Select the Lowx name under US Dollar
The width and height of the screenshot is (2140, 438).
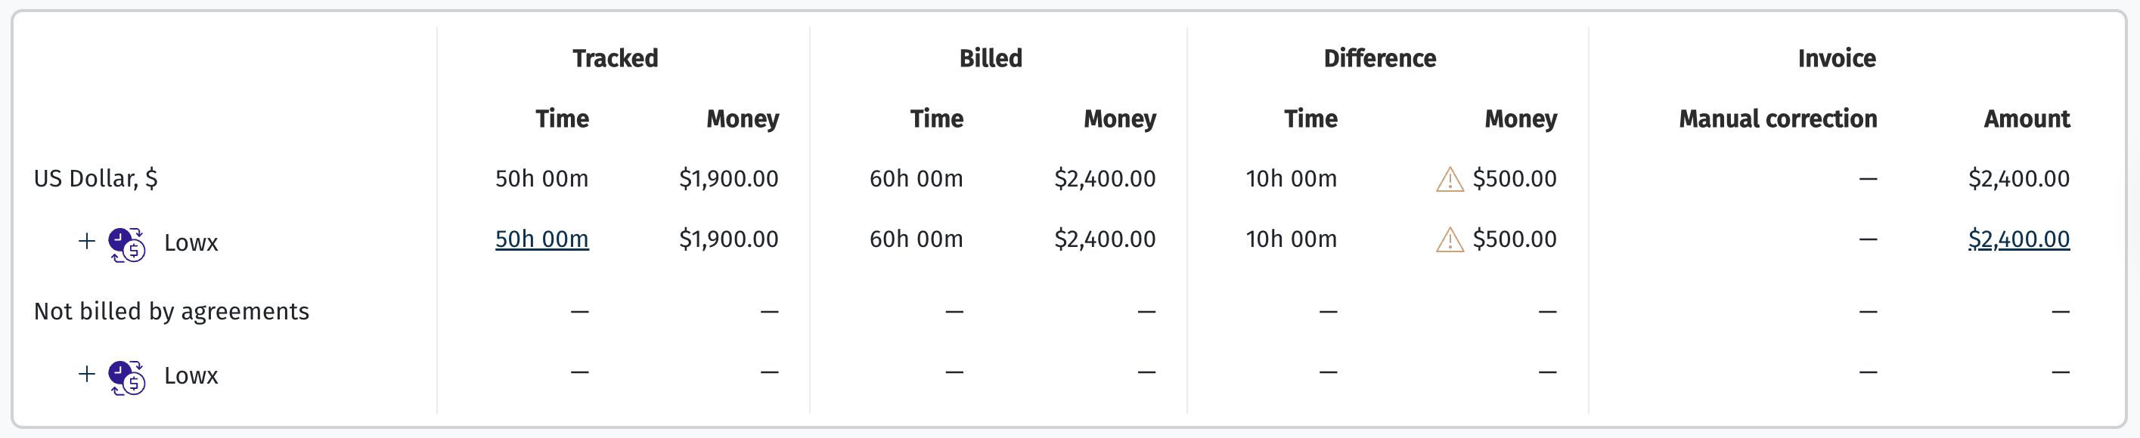point(191,243)
